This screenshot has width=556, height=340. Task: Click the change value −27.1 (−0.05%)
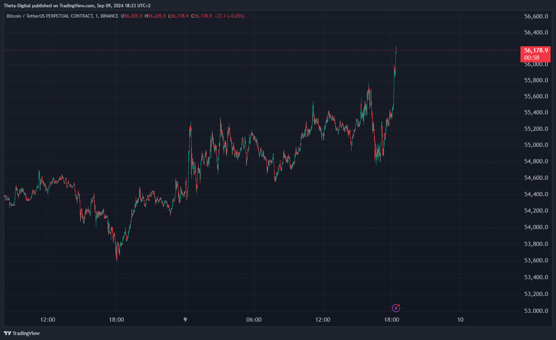[x=230, y=16]
